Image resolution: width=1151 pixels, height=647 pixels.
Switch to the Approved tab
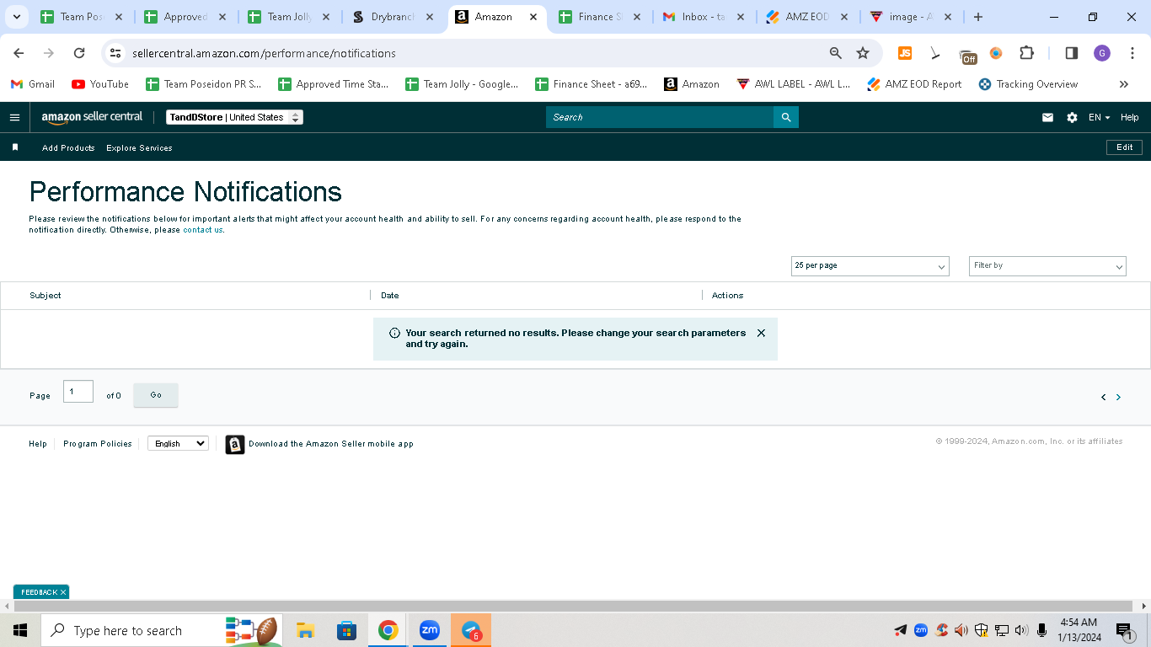point(185,17)
